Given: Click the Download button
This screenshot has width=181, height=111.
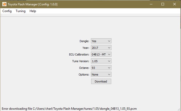Looking at the screenshot, I should coord(101,81).
